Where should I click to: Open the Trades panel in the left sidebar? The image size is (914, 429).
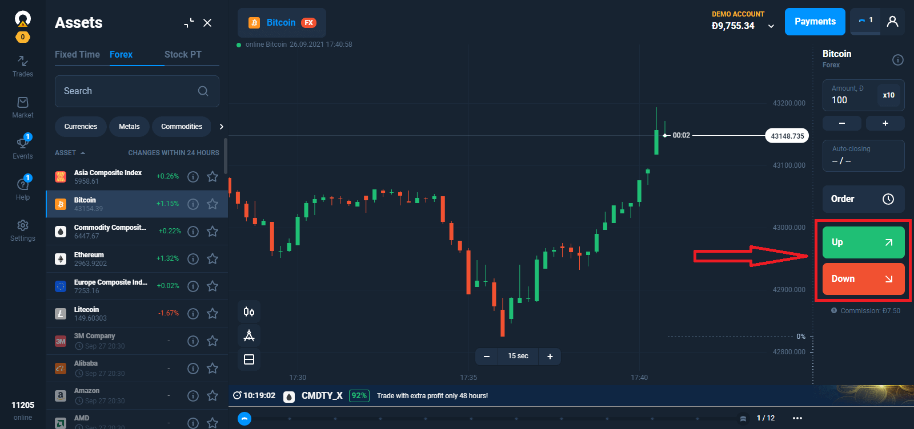22,65
